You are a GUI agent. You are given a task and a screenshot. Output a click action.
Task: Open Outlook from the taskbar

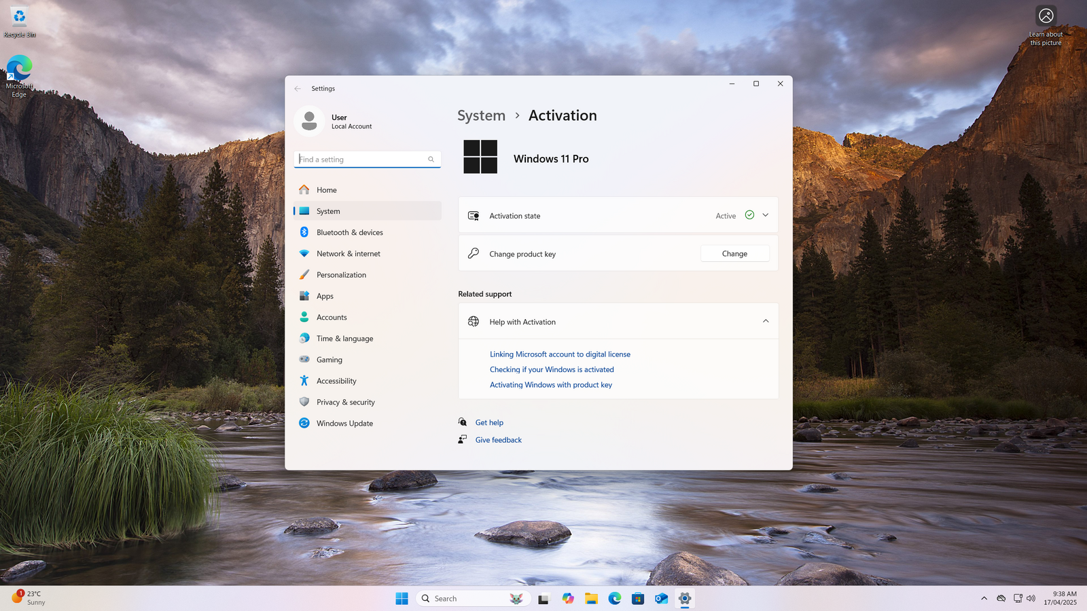662,598
